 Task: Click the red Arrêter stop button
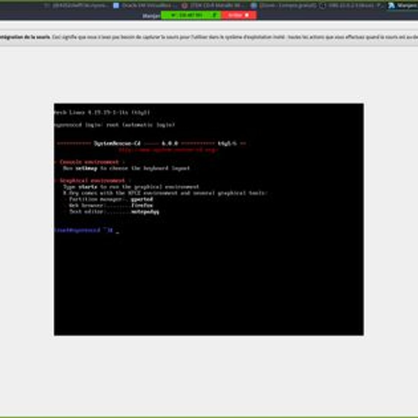[239, 15]
